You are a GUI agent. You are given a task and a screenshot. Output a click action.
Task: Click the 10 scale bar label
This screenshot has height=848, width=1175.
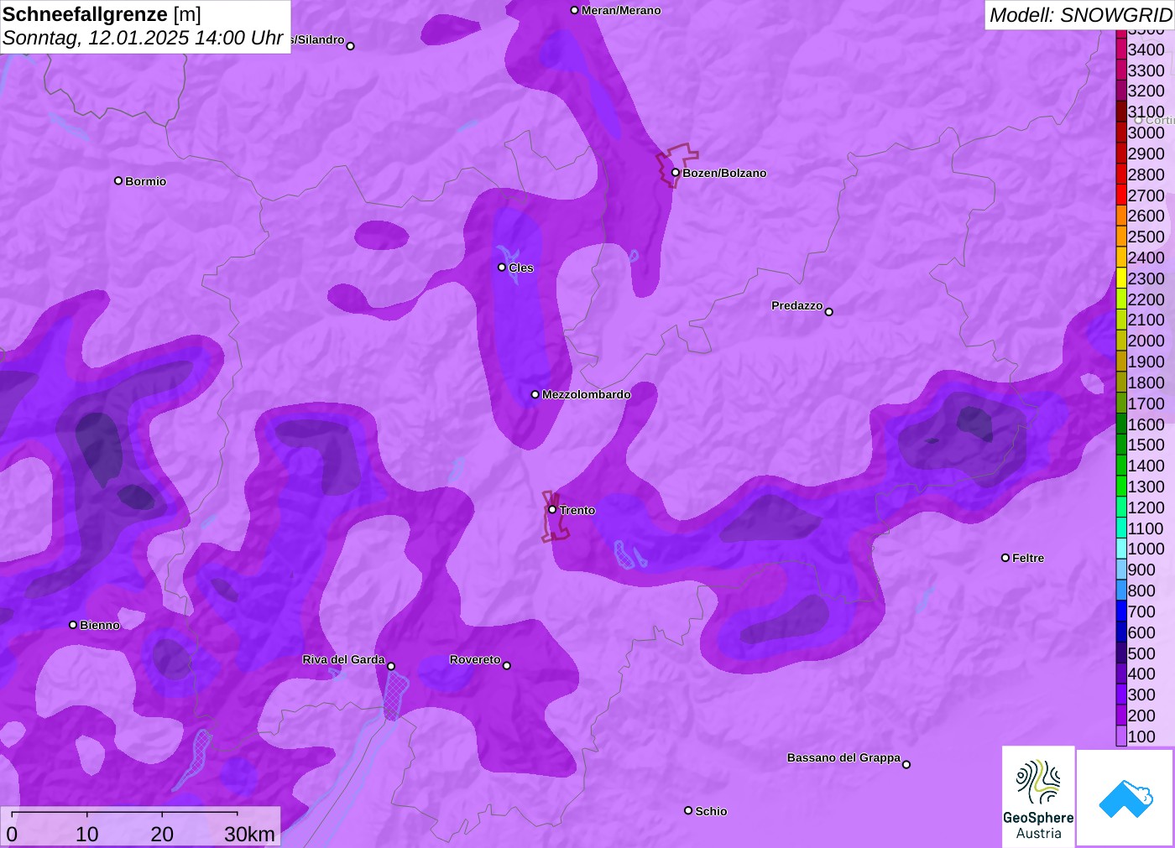[x=87, y=834]
